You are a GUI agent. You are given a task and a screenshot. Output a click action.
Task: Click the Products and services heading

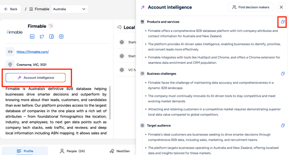point(163,22)
